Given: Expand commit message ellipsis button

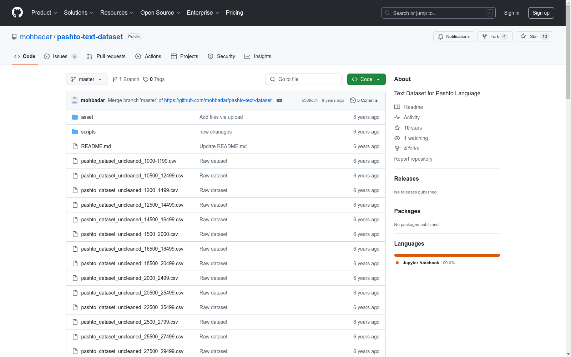Looking at the screenshot, I should pos(279,100).
